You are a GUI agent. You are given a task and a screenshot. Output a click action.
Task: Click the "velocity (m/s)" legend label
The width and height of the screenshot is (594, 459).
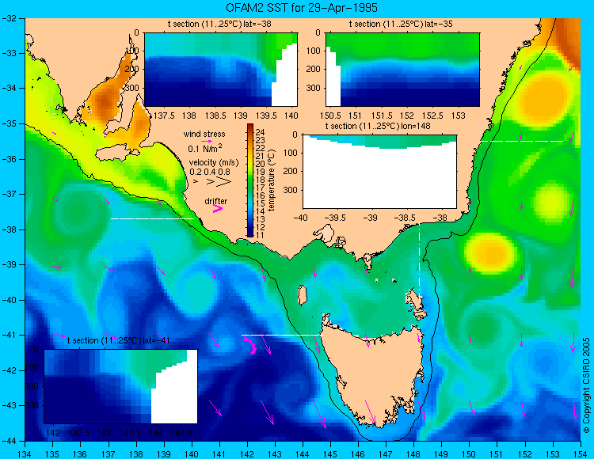tap(214, 163)
